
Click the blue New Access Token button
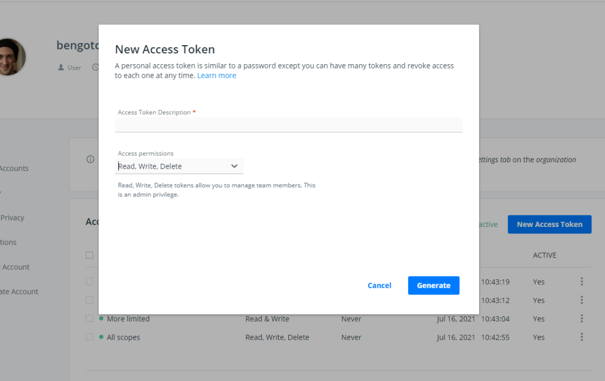(x=549, y=224)
